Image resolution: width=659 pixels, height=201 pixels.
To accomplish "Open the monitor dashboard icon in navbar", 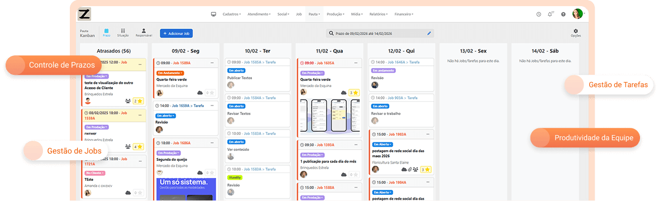I will [213, 14].
